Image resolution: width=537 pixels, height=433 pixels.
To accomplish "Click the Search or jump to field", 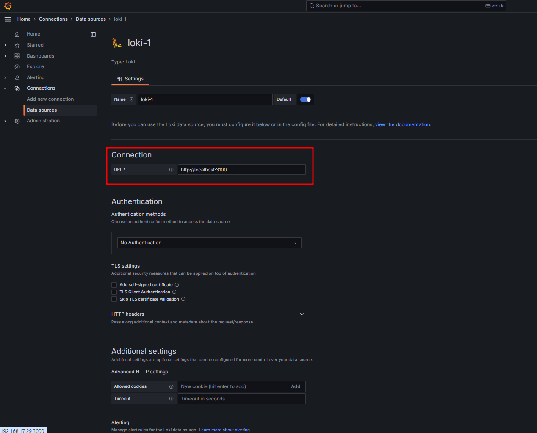I will click(406, 6).
